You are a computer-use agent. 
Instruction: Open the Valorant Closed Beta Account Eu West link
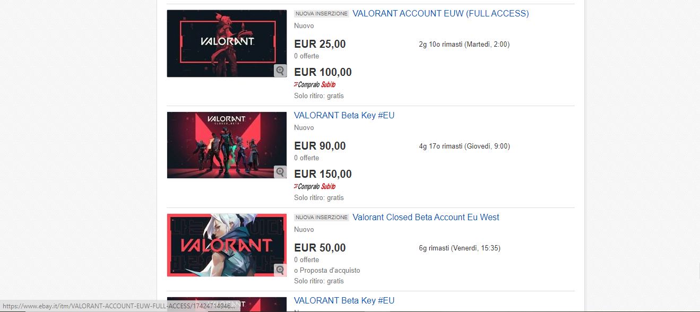426,218
